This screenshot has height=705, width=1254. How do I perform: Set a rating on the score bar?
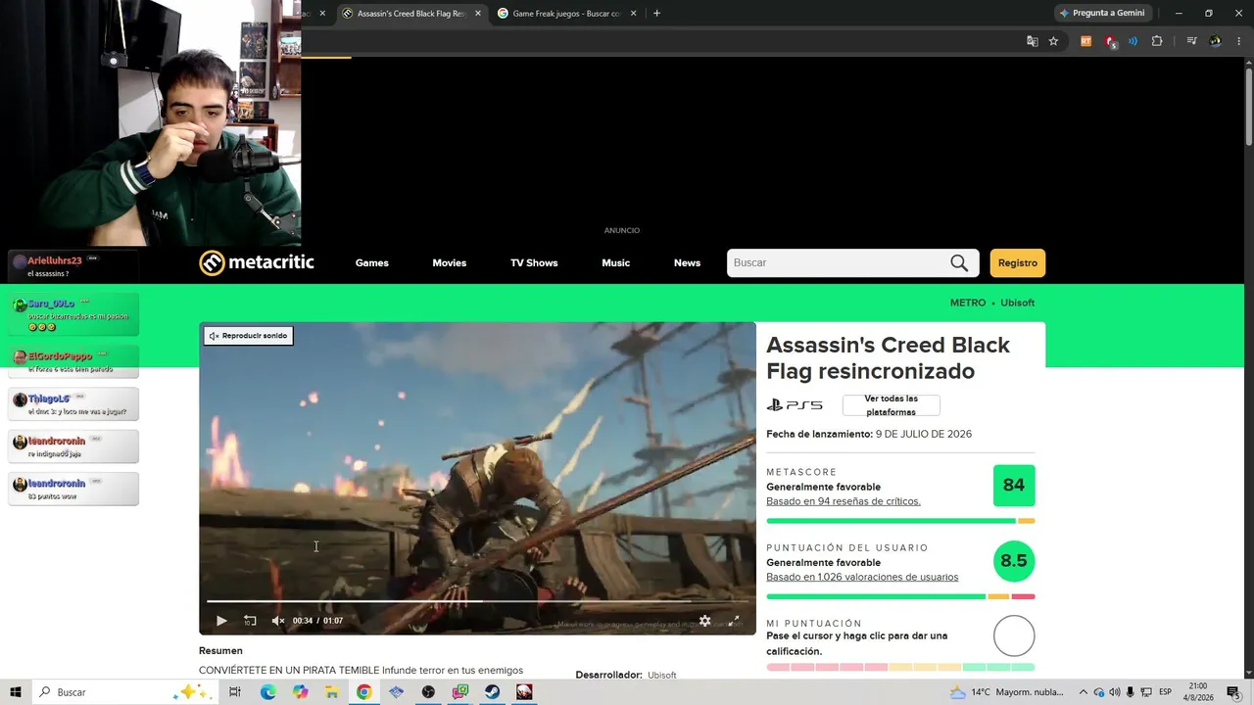point(900,667)
